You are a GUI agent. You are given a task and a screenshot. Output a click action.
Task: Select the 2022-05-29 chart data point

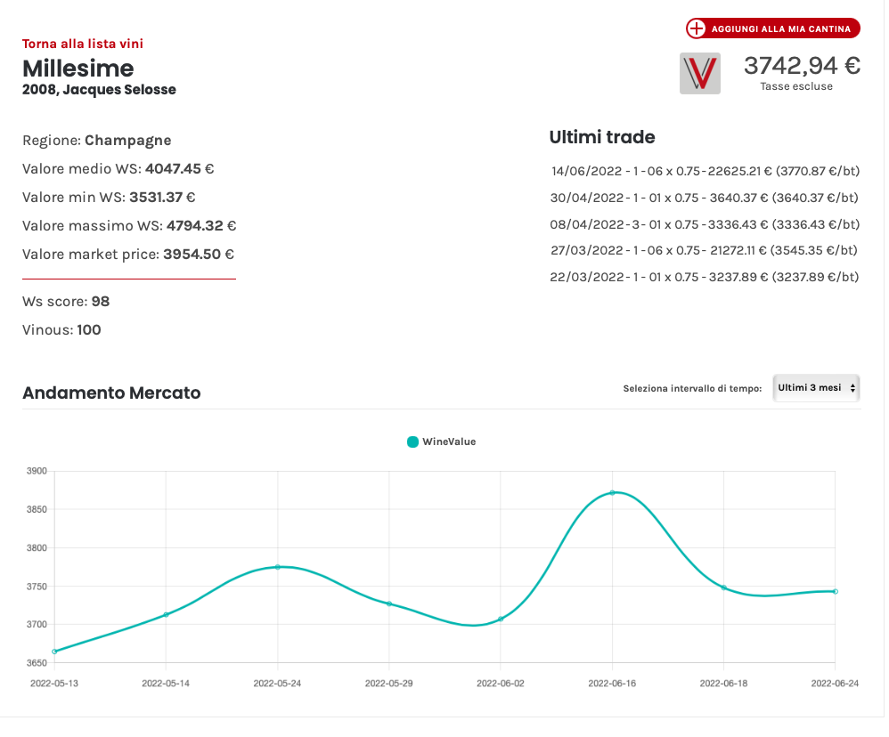[x=389, y=603]
